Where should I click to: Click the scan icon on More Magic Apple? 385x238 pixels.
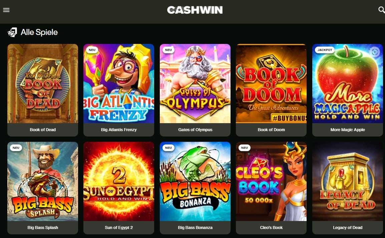(374, 52)
